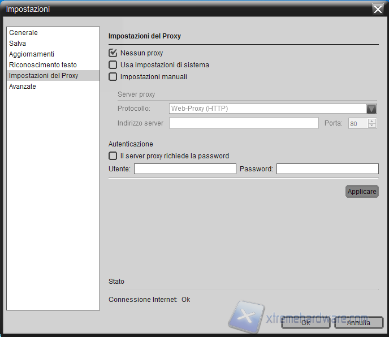Click the Indirizzo server text field
The height and width of the screenshot is (337, 389).
(x=244, y=123)
